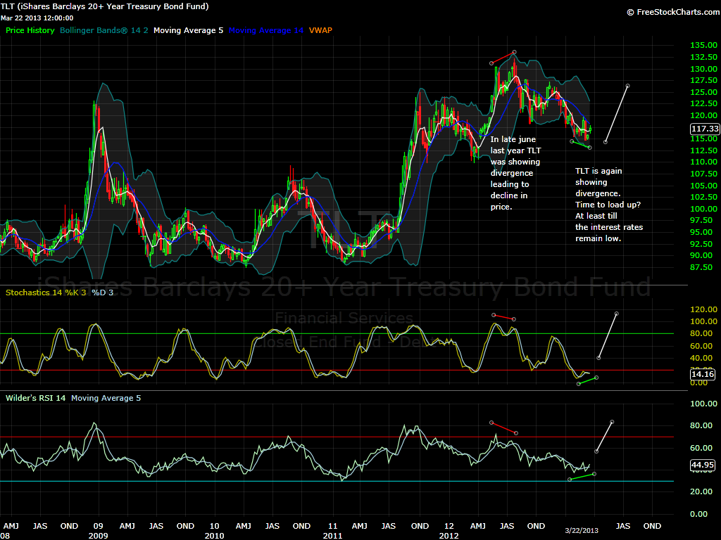Select the "Time to load up?" annotation
The width and height of the screenshot is (721, 540).
coord(608,205)
